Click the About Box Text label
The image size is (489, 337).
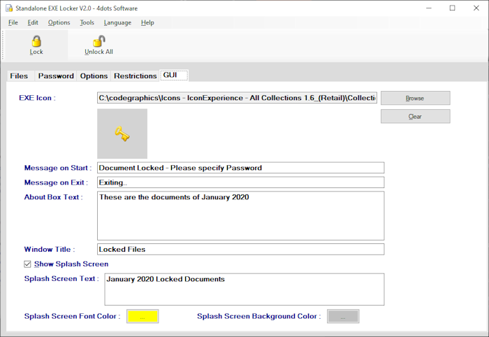point(53,197)
